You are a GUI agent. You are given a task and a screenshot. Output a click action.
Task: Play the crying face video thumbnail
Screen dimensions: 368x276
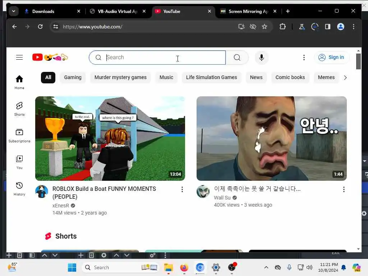272,138
